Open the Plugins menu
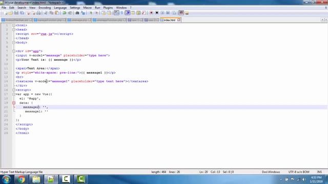Screen dimensions: 328x184 tap(108, 8)
